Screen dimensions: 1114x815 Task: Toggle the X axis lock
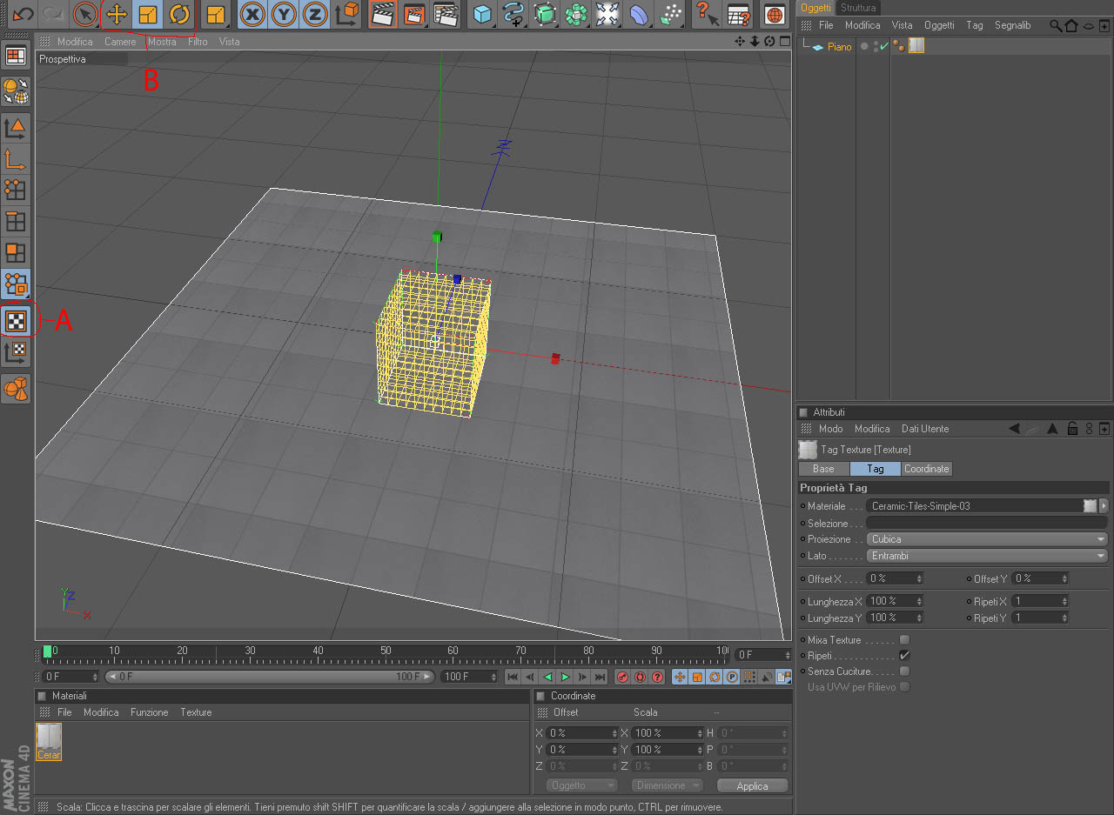coord(252,14)
